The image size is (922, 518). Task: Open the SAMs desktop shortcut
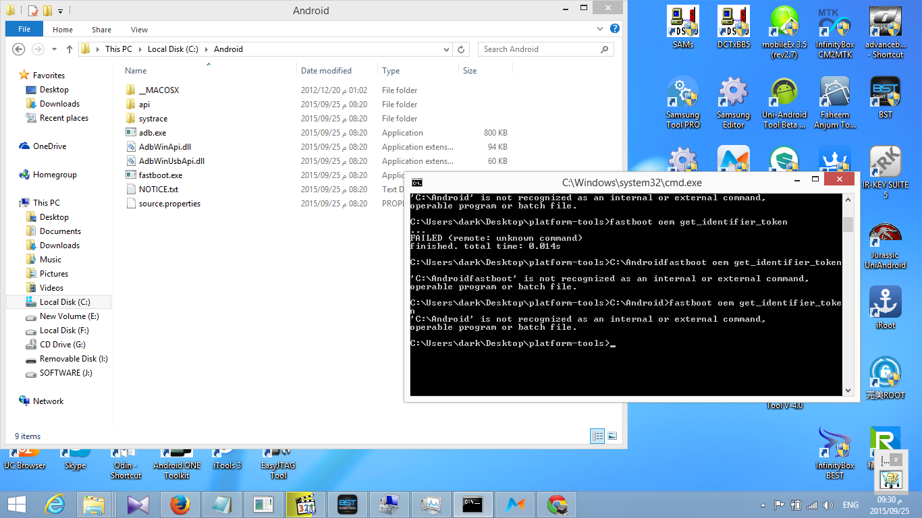tap(683, 28)
